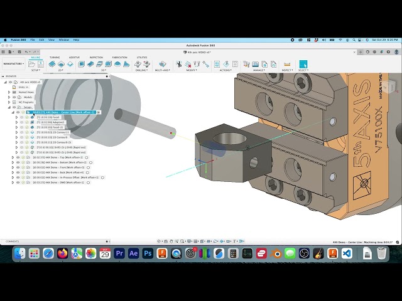Select the 2D Contour11 operation
402x301 pixels.
53,132
